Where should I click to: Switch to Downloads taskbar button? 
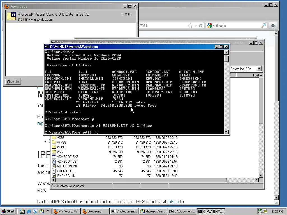coord(95,211)
